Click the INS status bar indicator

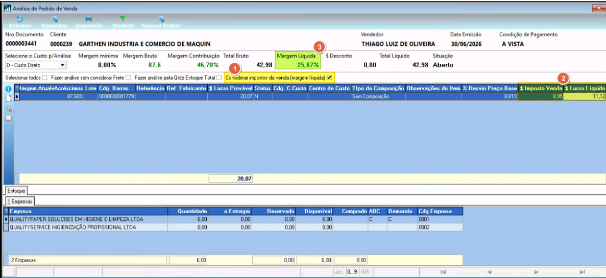[x=365, y=272]
